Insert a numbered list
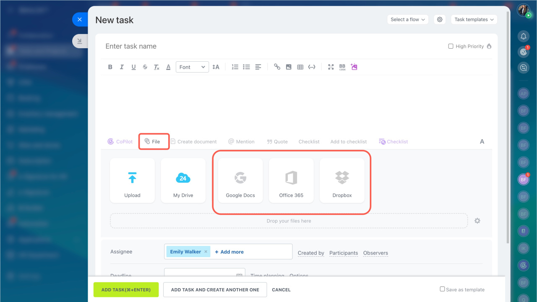The image size is (537, 302). click(x=235, y=67)
